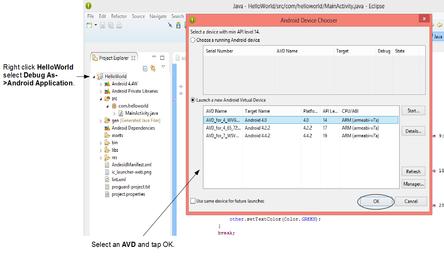Open the Edit menu
Viewport: 444px width, 259px height.
coord(103,16)
